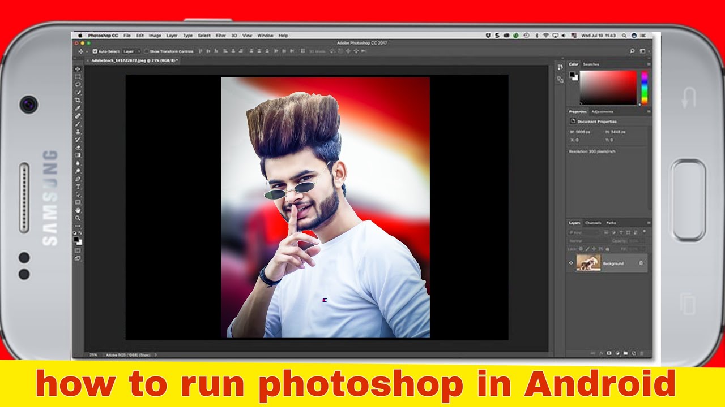Select the Quick Selection tool
Screen dimensions: 725x407
[x=78, y=92]
